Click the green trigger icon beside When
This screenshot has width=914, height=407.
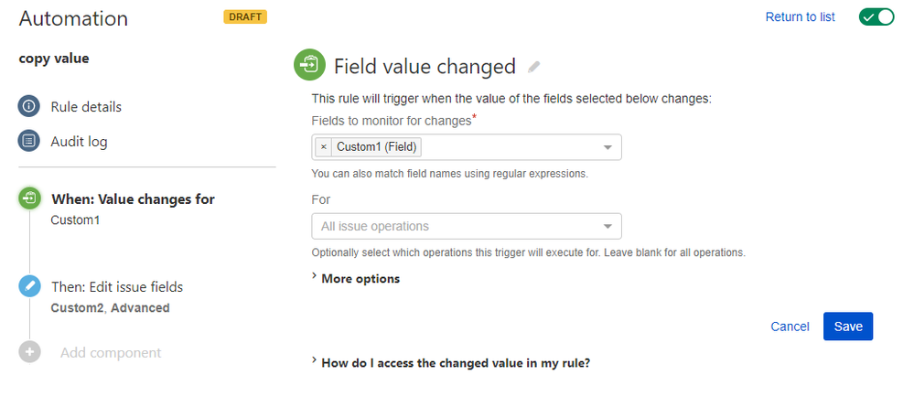pyautogui.click(x=29, y=198)
